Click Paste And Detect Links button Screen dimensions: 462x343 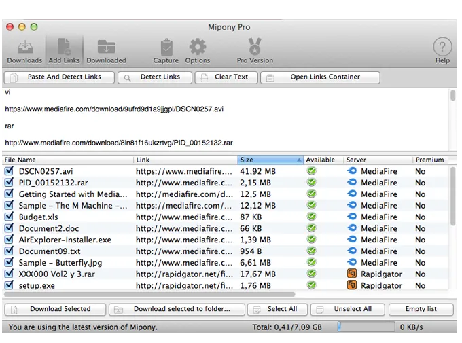[59, 77]
